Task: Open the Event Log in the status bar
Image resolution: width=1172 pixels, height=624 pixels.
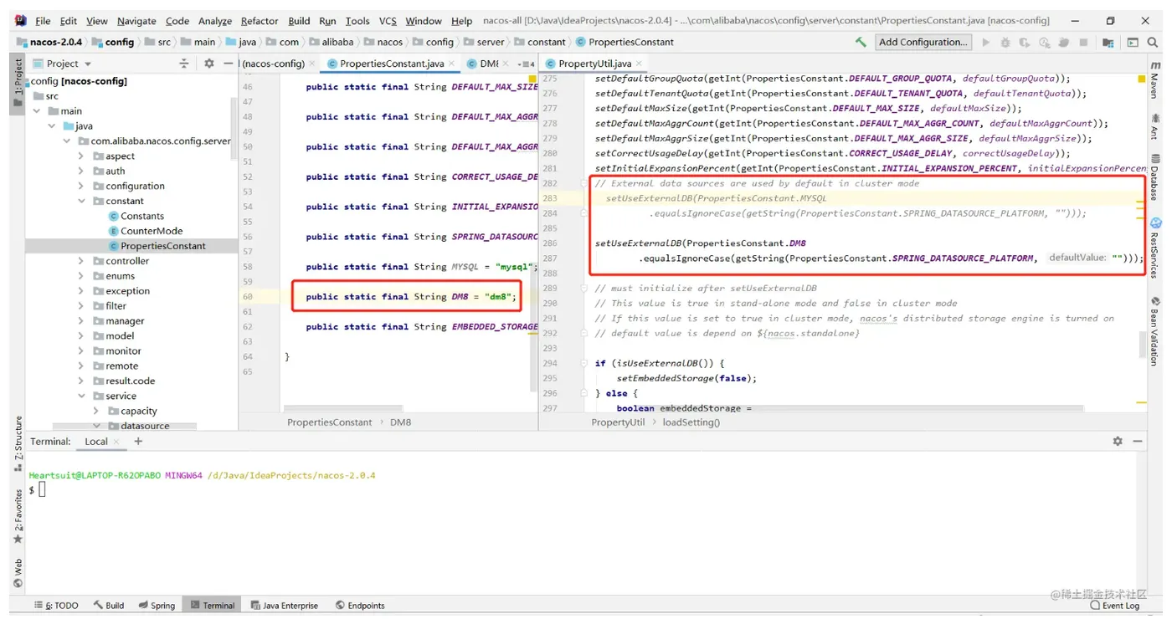Action: click(x=1114, y=606)
